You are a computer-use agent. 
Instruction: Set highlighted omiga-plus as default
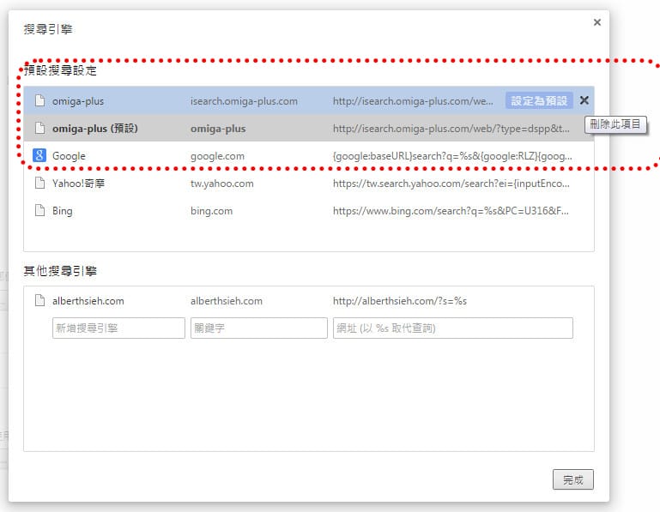click(539, 101)
